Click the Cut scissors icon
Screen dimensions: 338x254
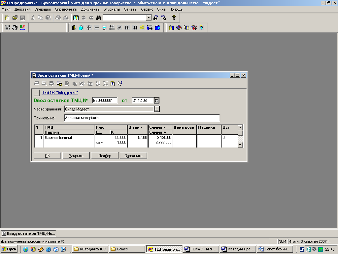click(x=33, y=18)
